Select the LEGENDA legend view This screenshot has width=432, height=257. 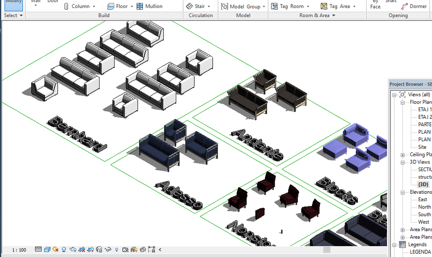(x=420, y=252)
